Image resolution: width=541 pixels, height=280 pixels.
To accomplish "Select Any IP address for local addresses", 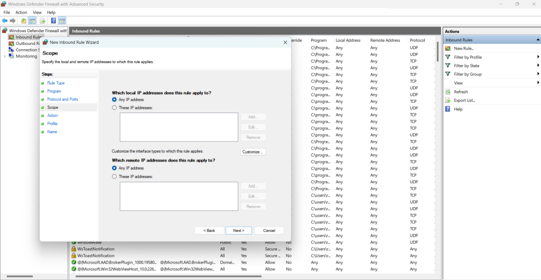I will pos(115,99).
